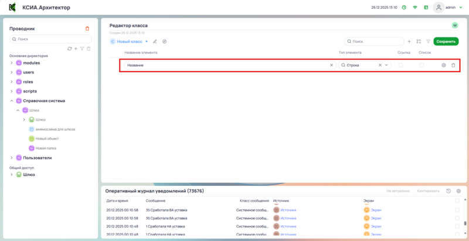469x241 pixels.
Task: Delete the Название element row
Action: tap(453, 65)
